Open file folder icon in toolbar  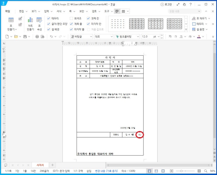16,37
